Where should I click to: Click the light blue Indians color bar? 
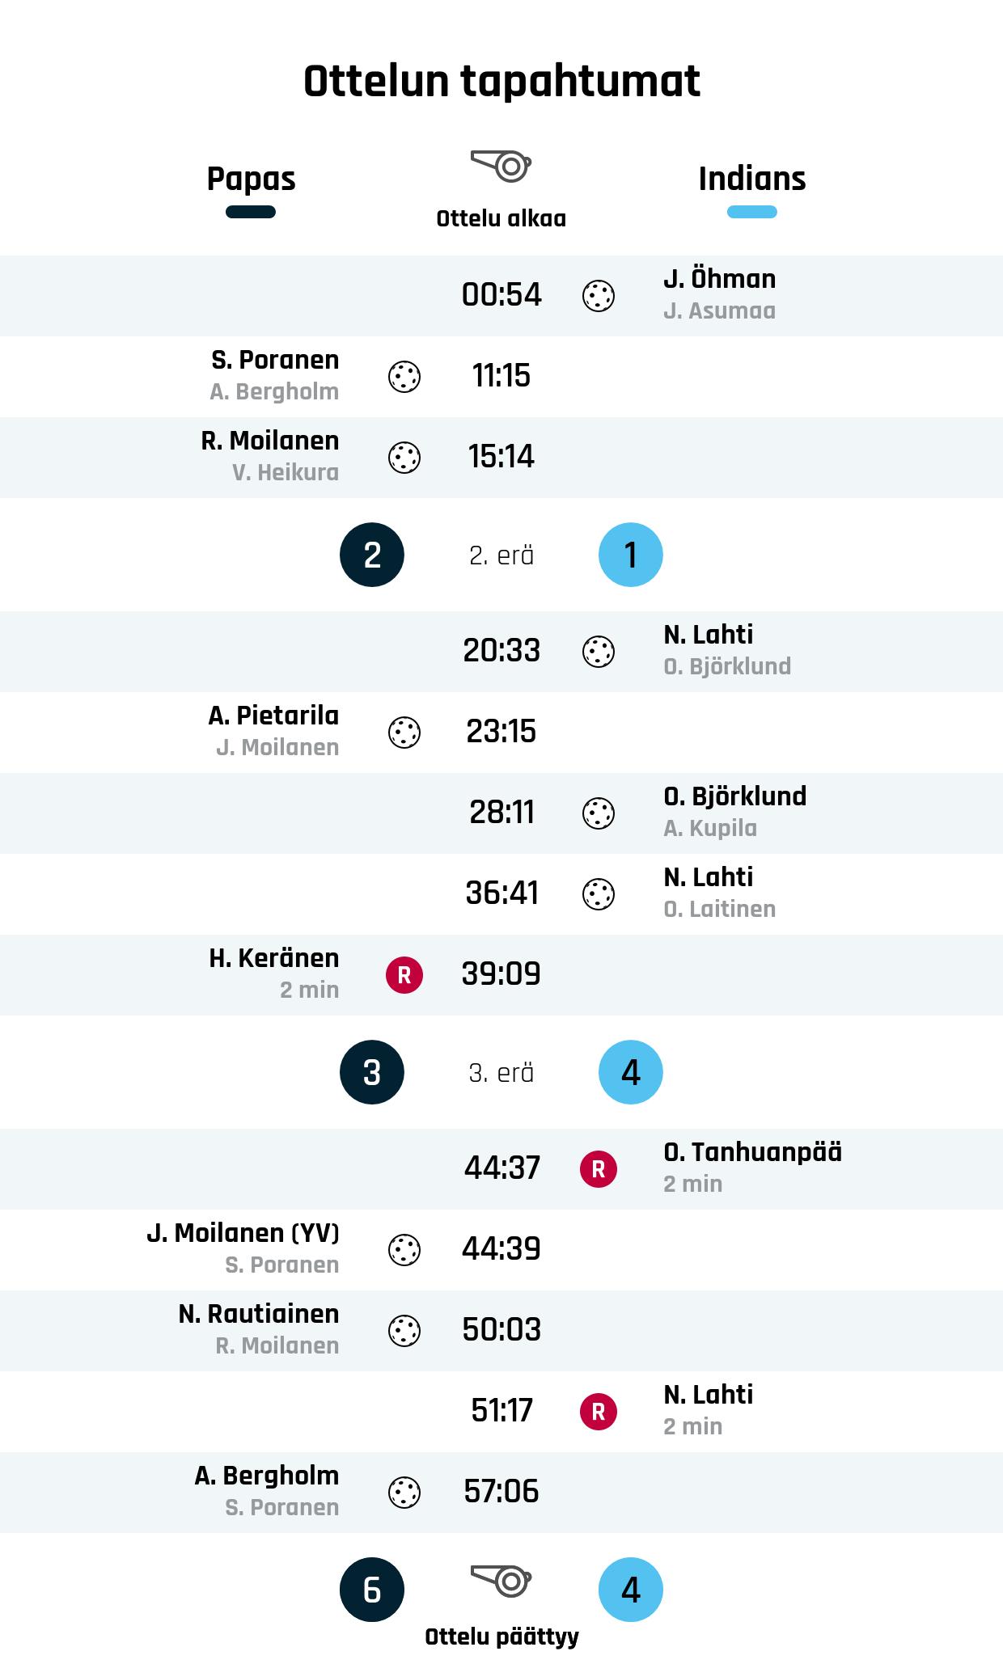(x=752, y=213)
